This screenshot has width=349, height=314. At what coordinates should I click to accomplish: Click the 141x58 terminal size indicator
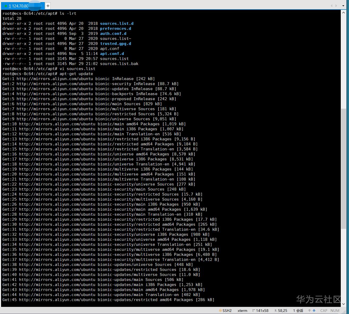(x=262, y=311)
